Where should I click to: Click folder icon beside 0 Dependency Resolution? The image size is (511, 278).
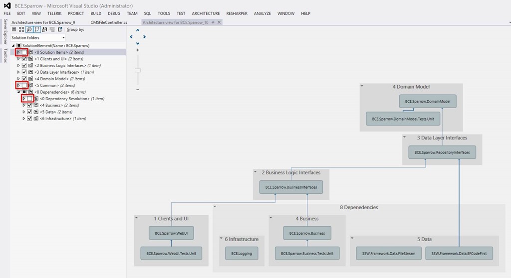point(36,99)
